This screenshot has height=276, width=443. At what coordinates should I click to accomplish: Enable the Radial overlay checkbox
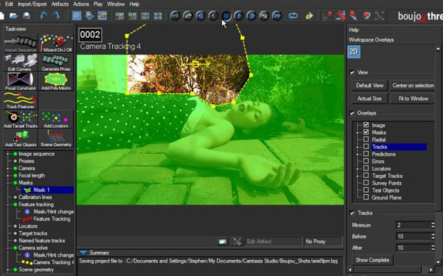(x=366, y=139)
